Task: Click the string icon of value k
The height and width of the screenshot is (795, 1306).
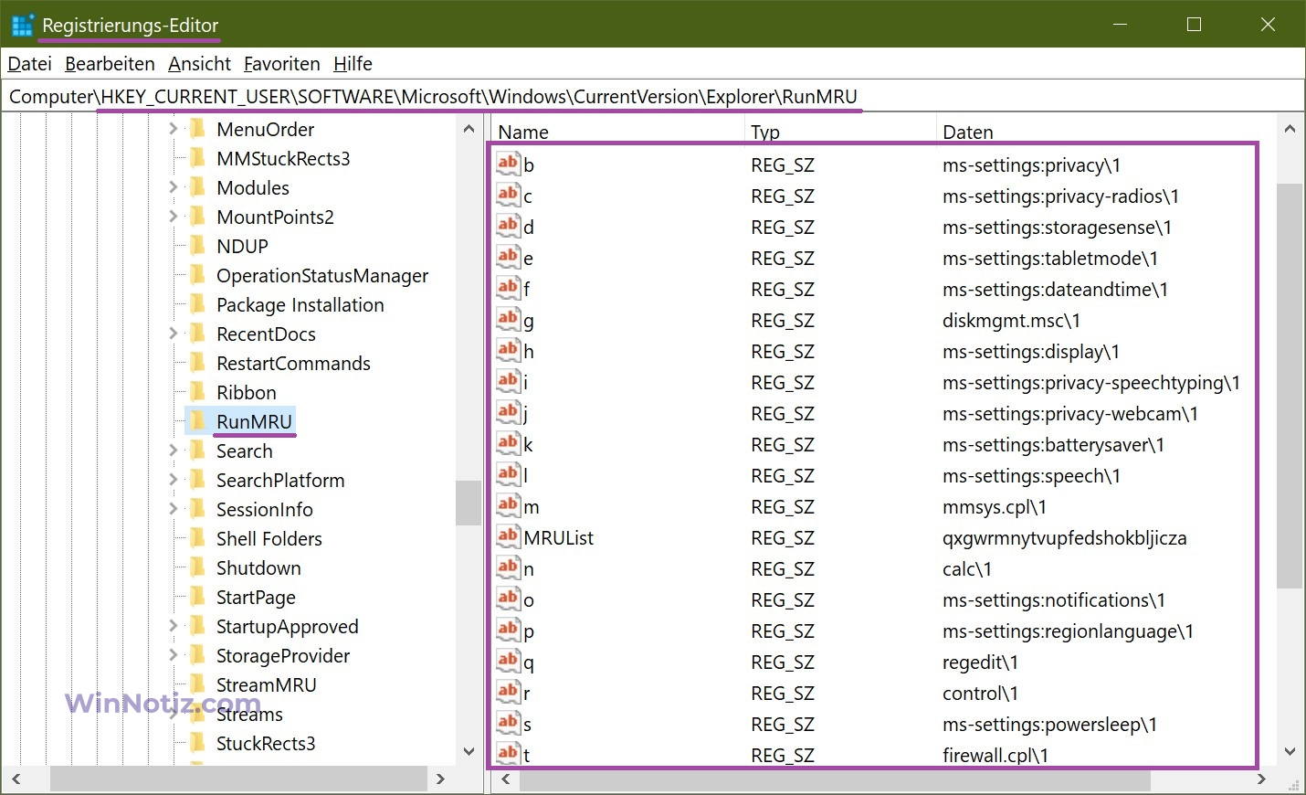Action: 509,443
